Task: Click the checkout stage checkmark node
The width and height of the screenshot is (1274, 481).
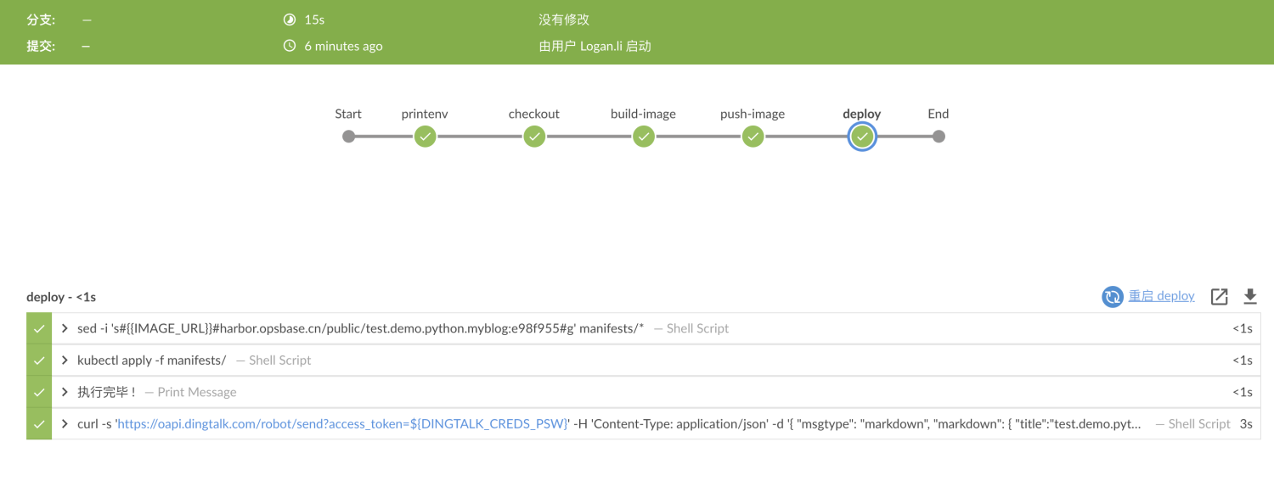Action: tap(534, 137)
